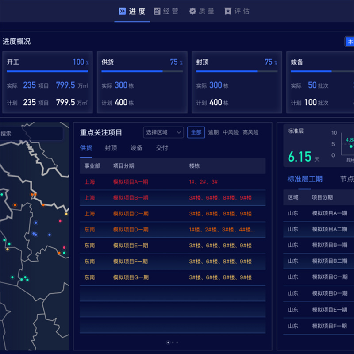Select the 竣备 sub-tab
This screenshot has height=354, width=354.
point(136,148)
